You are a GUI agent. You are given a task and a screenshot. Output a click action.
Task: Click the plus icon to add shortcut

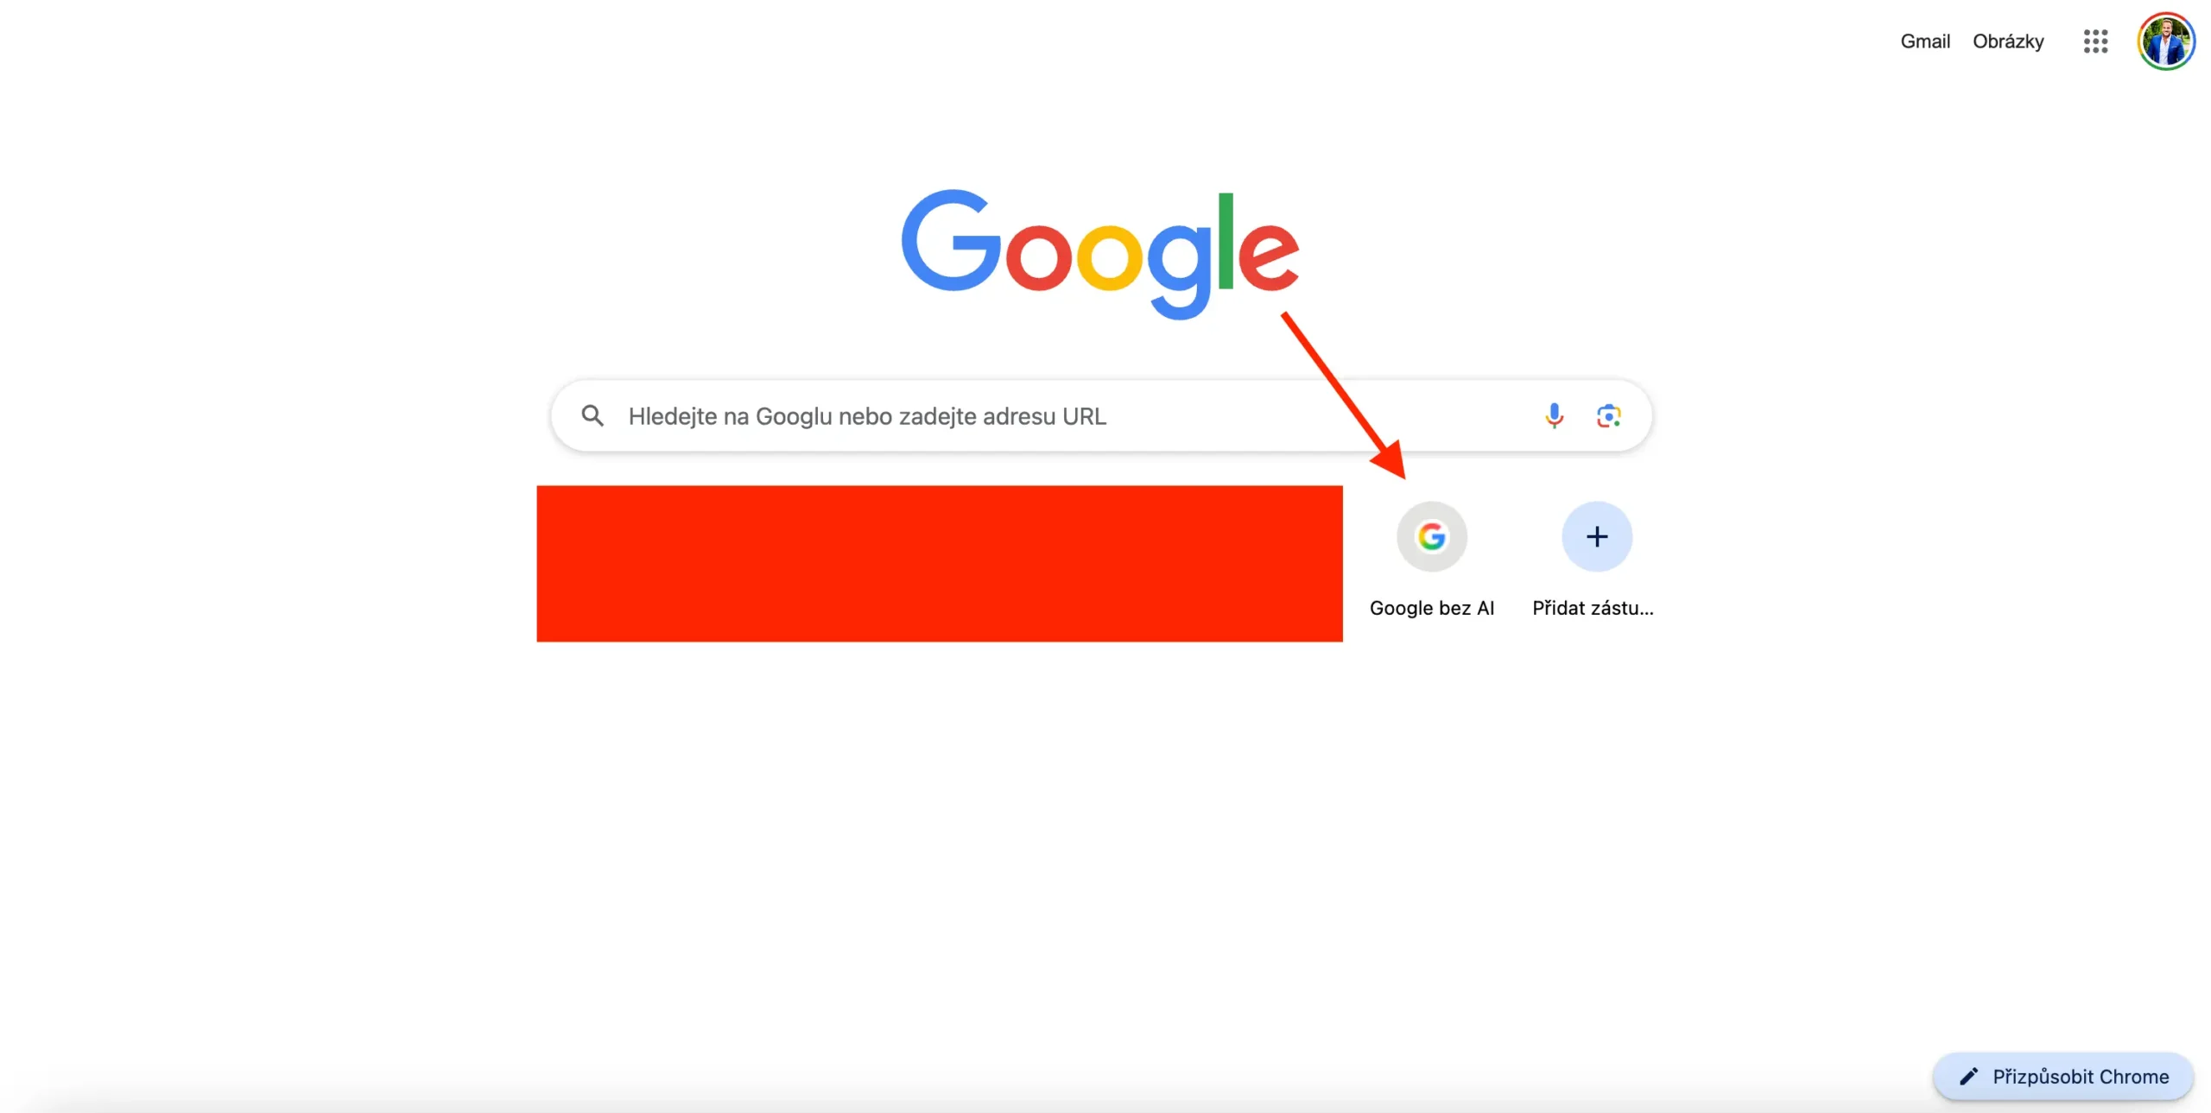pos(1597,536)
